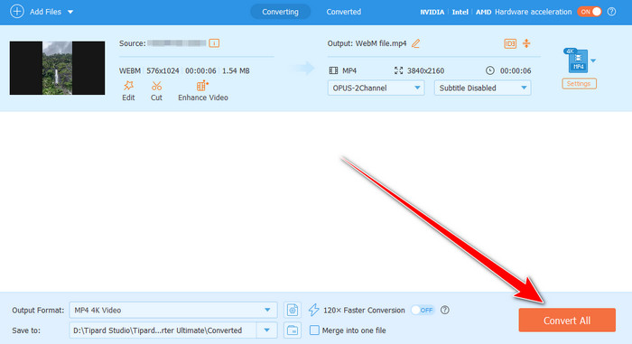Screen dimensions: 632x344
Task: Select the waterfall video thumbnail
Action: coord(57,68)
